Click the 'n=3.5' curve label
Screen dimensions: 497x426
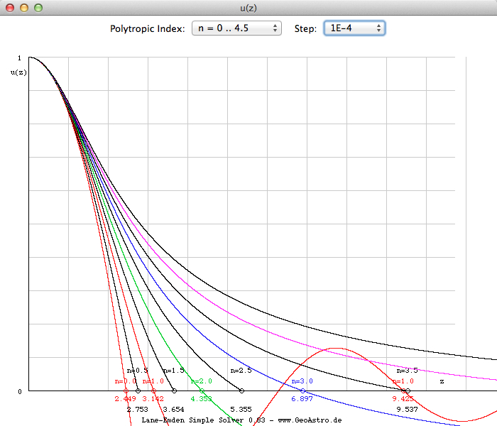click(x=408, y=370)
